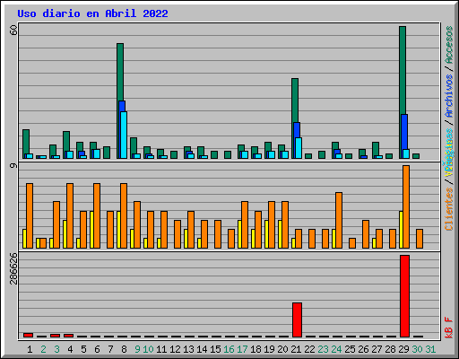Click the chart title 'Uso diario en Abril 2022'
This screenshot has width=459, height=359.
point(92,13)
